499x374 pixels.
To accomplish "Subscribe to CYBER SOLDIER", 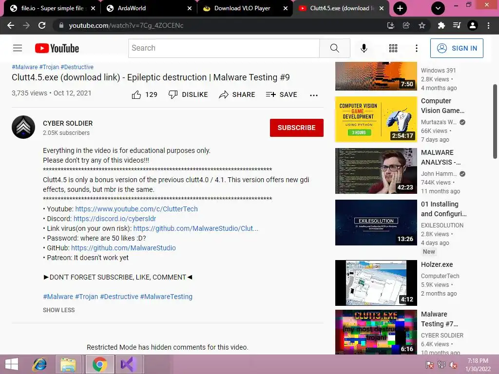I will tap(297, 128).
